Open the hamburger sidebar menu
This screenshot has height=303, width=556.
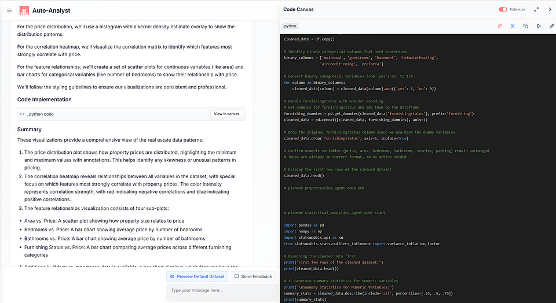click(x=9, y=10)
